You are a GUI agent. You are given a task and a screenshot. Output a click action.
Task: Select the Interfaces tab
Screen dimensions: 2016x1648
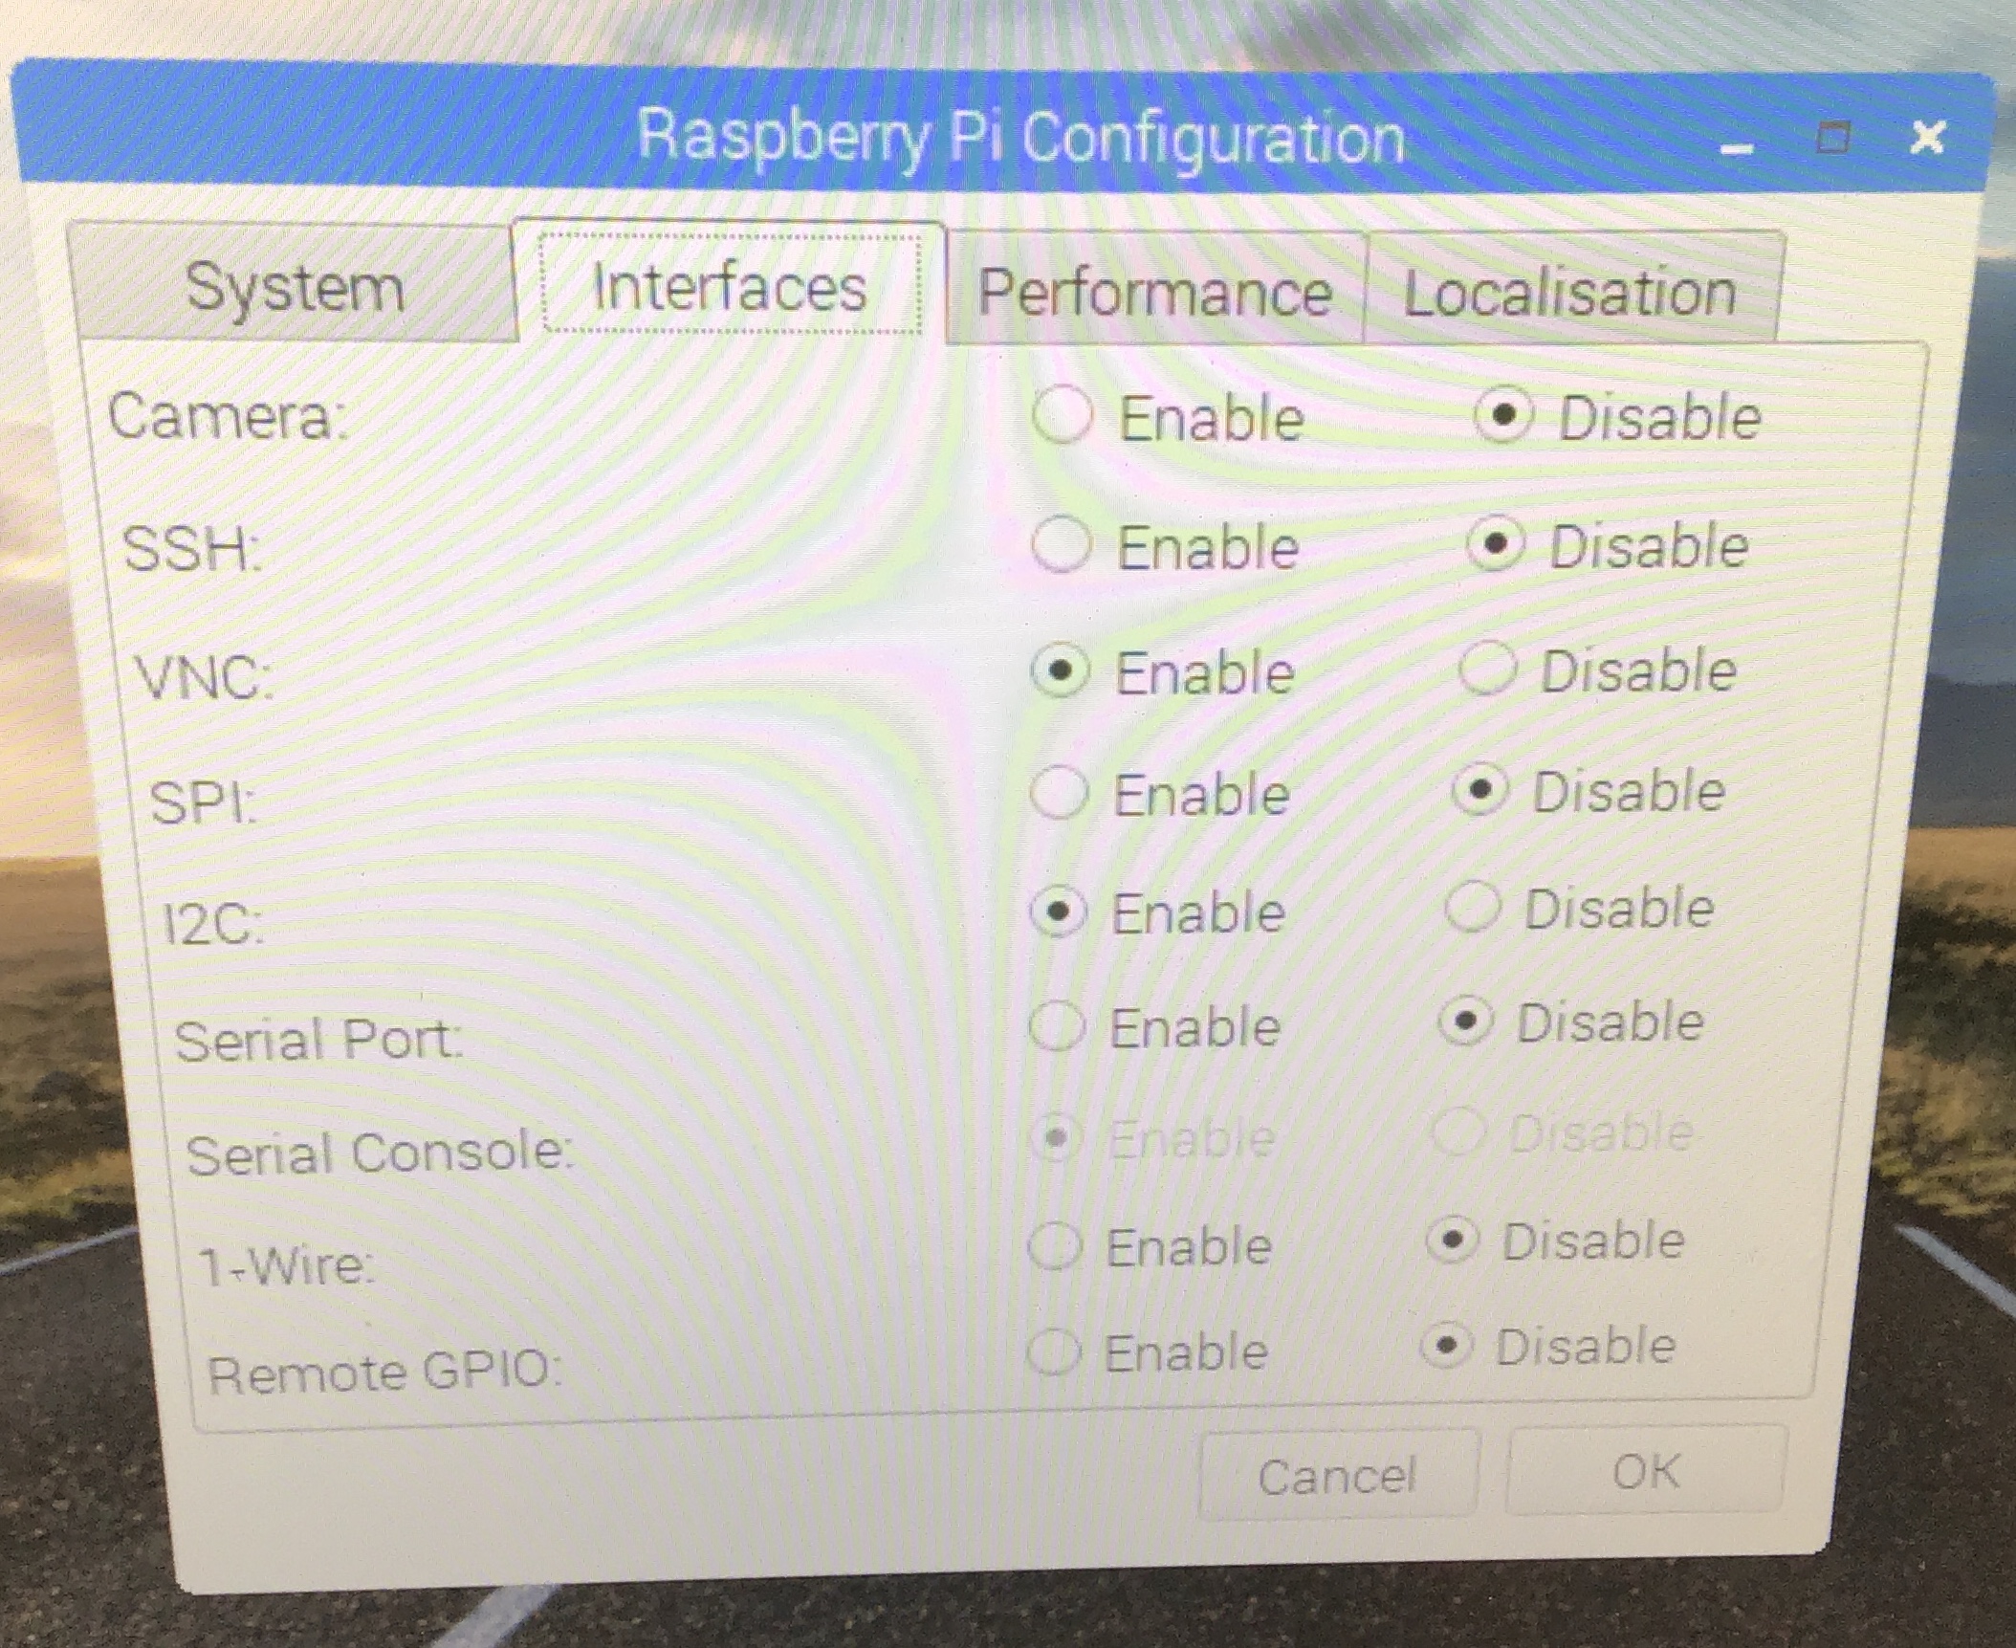coord(729,286)
